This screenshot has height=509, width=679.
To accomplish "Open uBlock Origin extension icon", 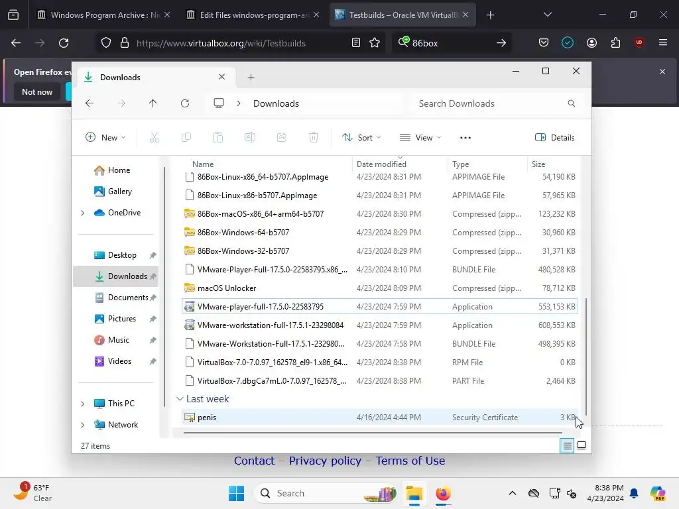I will 639,42.
